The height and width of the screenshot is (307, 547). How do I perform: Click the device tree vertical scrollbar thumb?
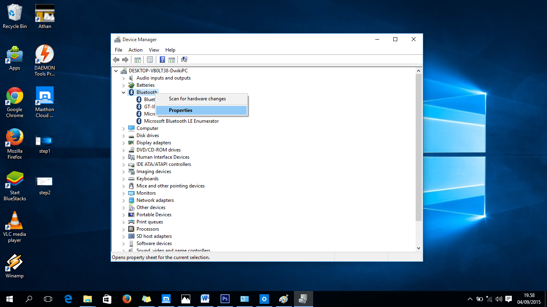click(x=419, y=147)
